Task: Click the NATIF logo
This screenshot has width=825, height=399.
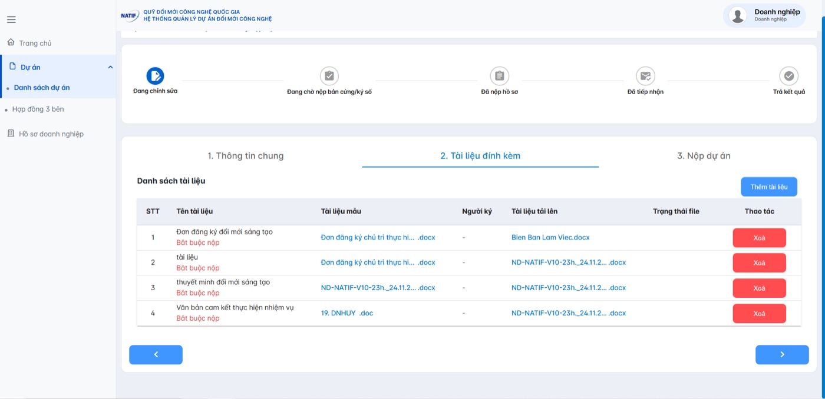Action: point(130,15)
